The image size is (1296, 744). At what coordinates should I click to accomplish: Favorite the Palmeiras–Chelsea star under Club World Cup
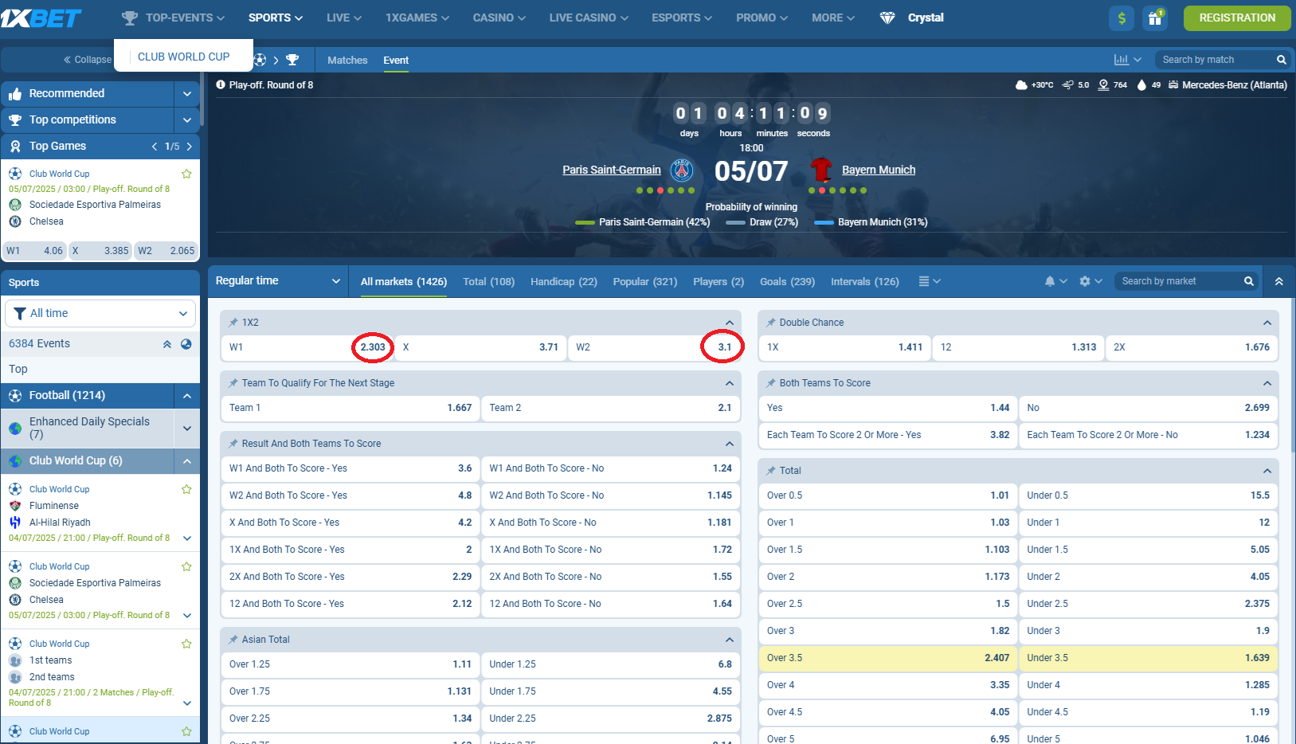click(186, 566)
